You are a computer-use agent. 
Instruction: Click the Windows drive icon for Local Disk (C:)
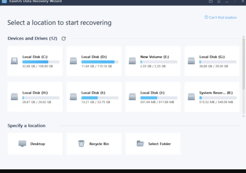pyautogui.click(x=14, y=61)
